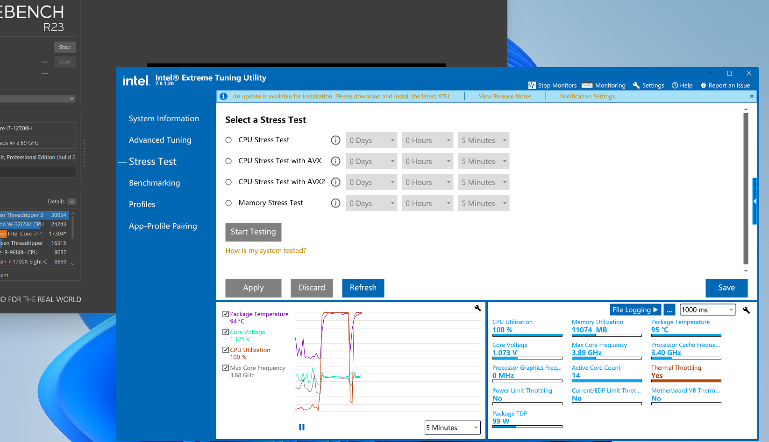Open System Information section
The width and height of the screenshot is (769, 442).
[x=164, y=118]
